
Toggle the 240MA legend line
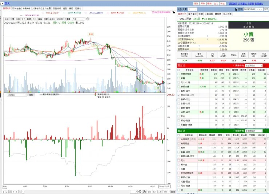pyautogui.click(x=30, y=15)
